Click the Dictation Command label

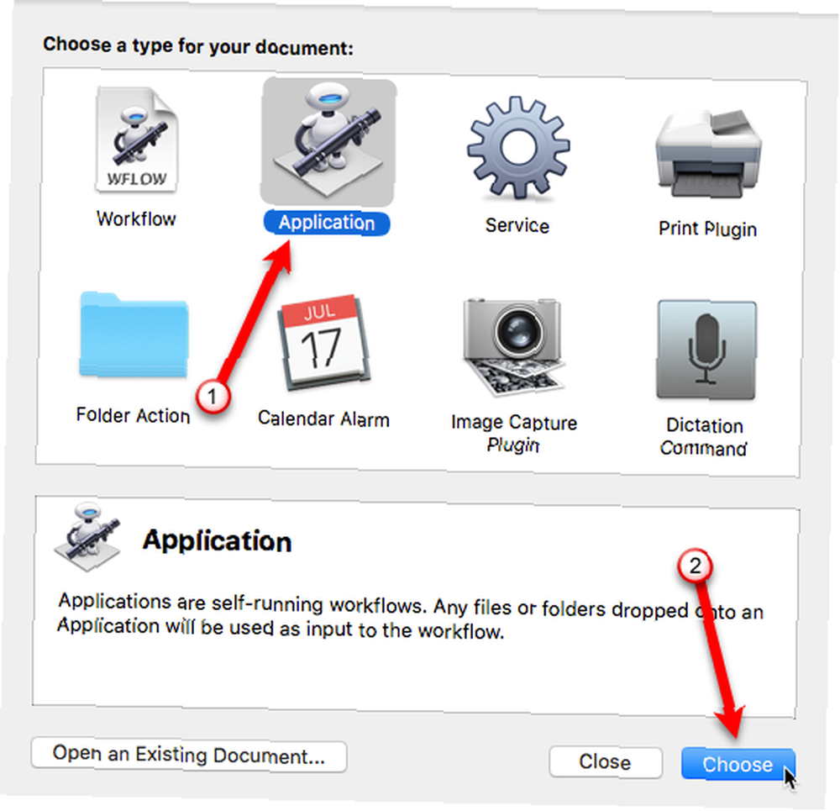(x=704, y=436)
